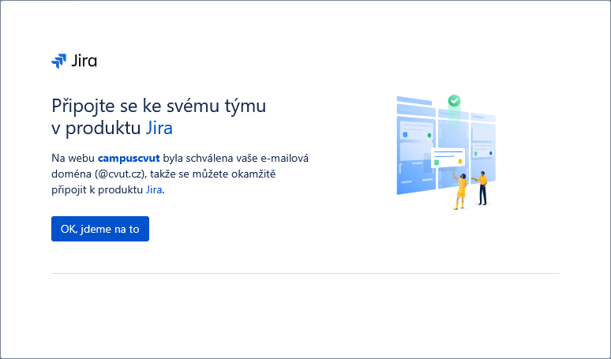Open the campuscvut site link

tap(129, 158)
